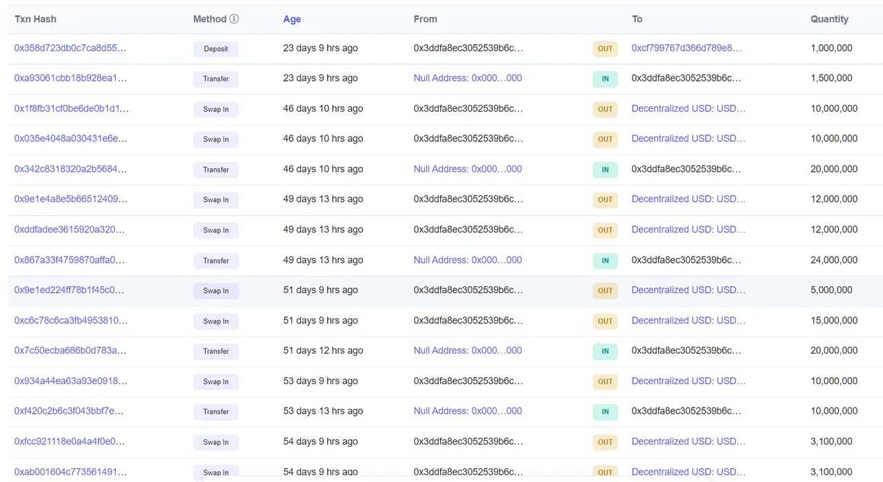Open transaction 0x035e4048a030431e6e…
Viewport: 883px width, 482px height.
coord(70,139)
